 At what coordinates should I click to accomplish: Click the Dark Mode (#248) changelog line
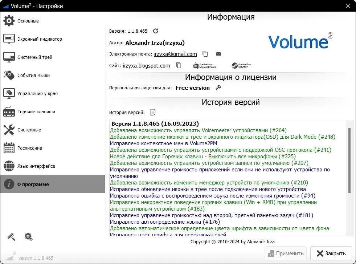pyautogui.click(x=222, y=137)
